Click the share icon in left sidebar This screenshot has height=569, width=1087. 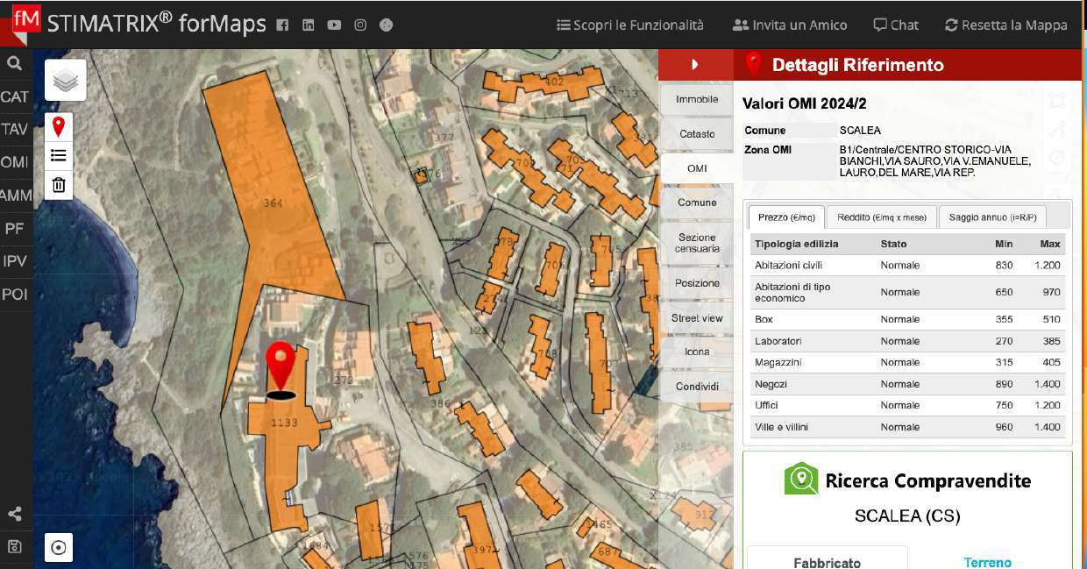tap(15, 515)
